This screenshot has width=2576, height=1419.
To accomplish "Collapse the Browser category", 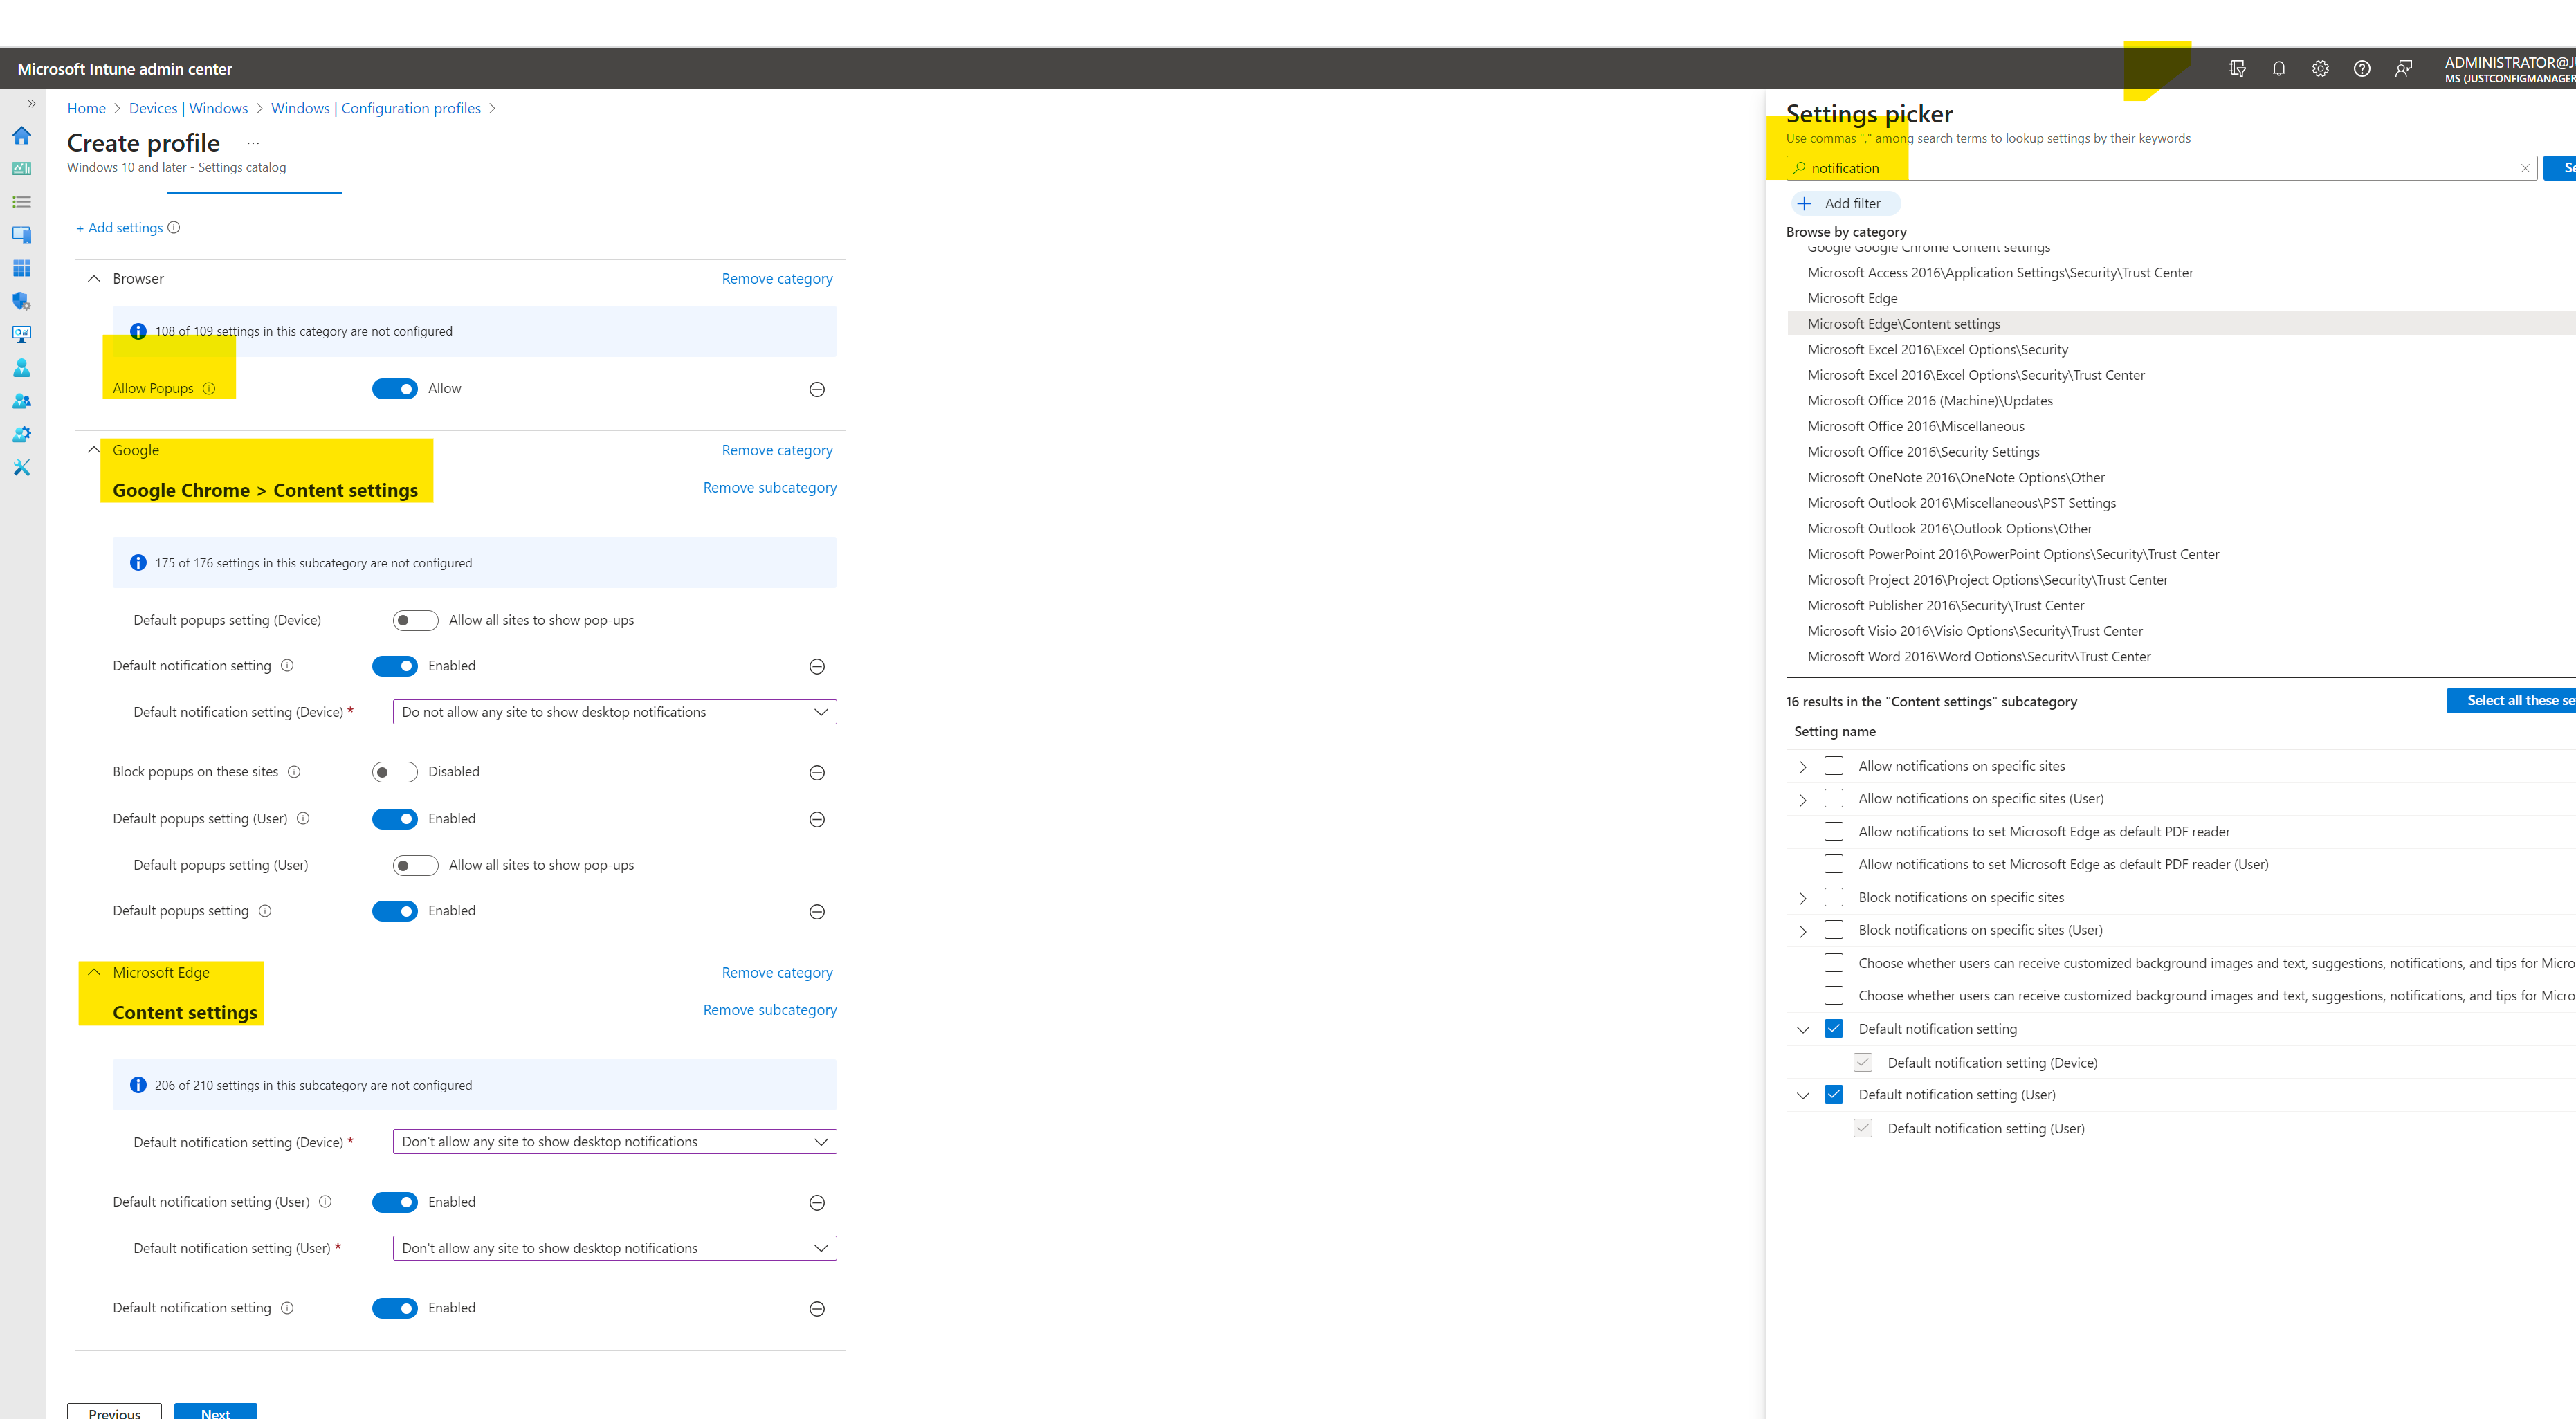I will (x=94, y=278).
